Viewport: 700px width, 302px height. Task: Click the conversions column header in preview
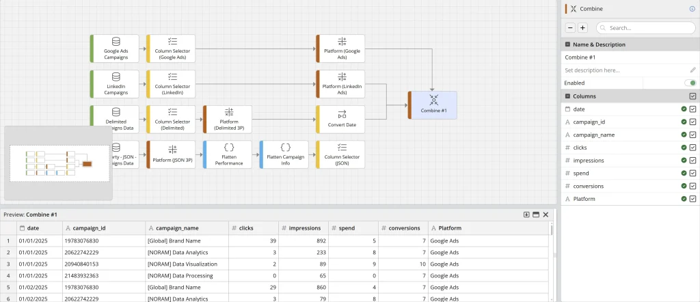[403, 228]
